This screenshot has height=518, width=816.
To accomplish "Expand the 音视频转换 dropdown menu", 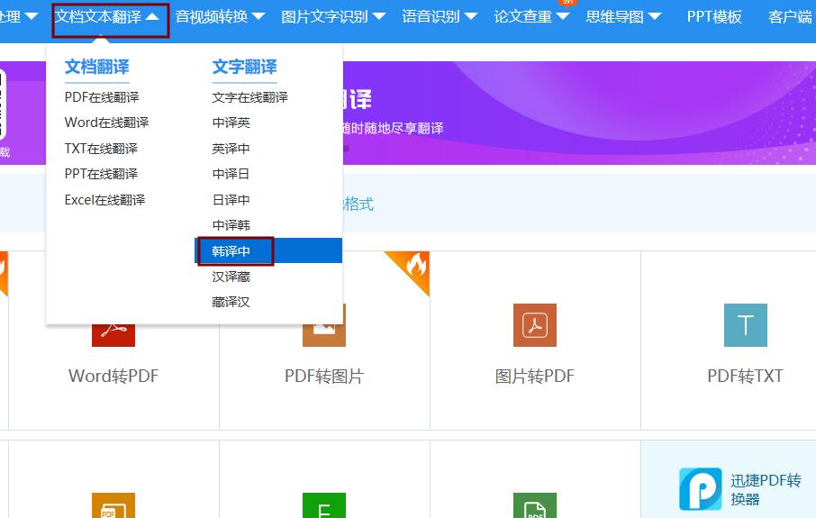I will [220, 16].
